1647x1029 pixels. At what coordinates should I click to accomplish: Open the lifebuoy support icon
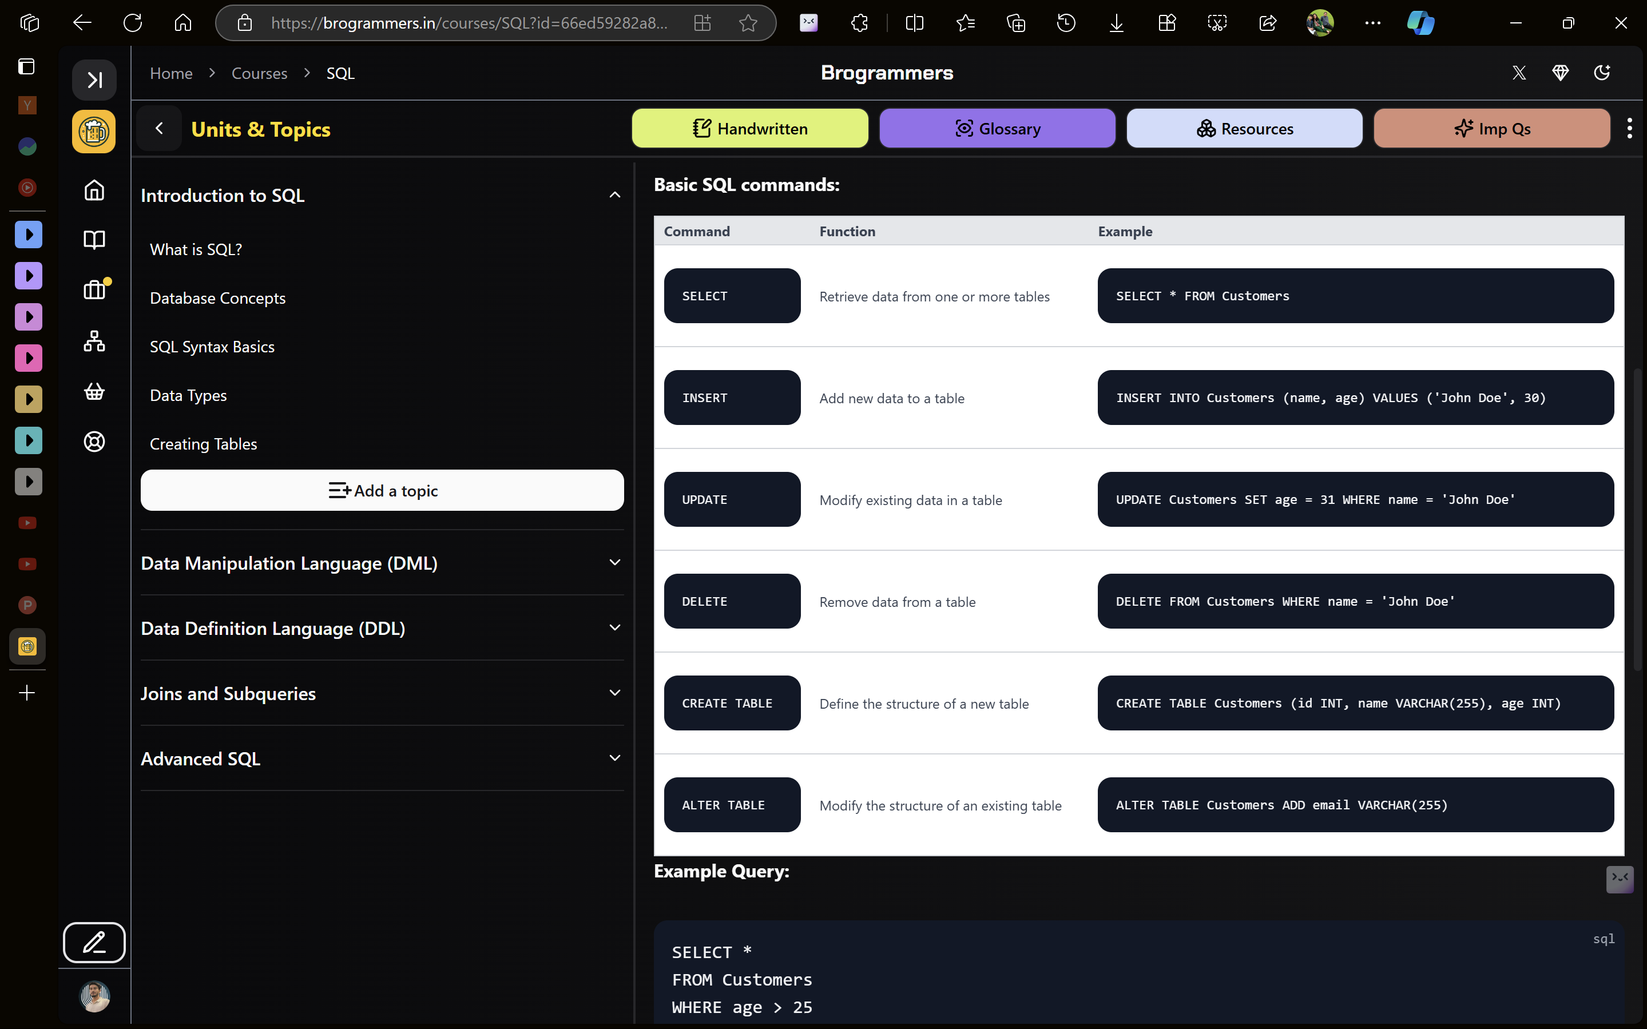(94, 442)
